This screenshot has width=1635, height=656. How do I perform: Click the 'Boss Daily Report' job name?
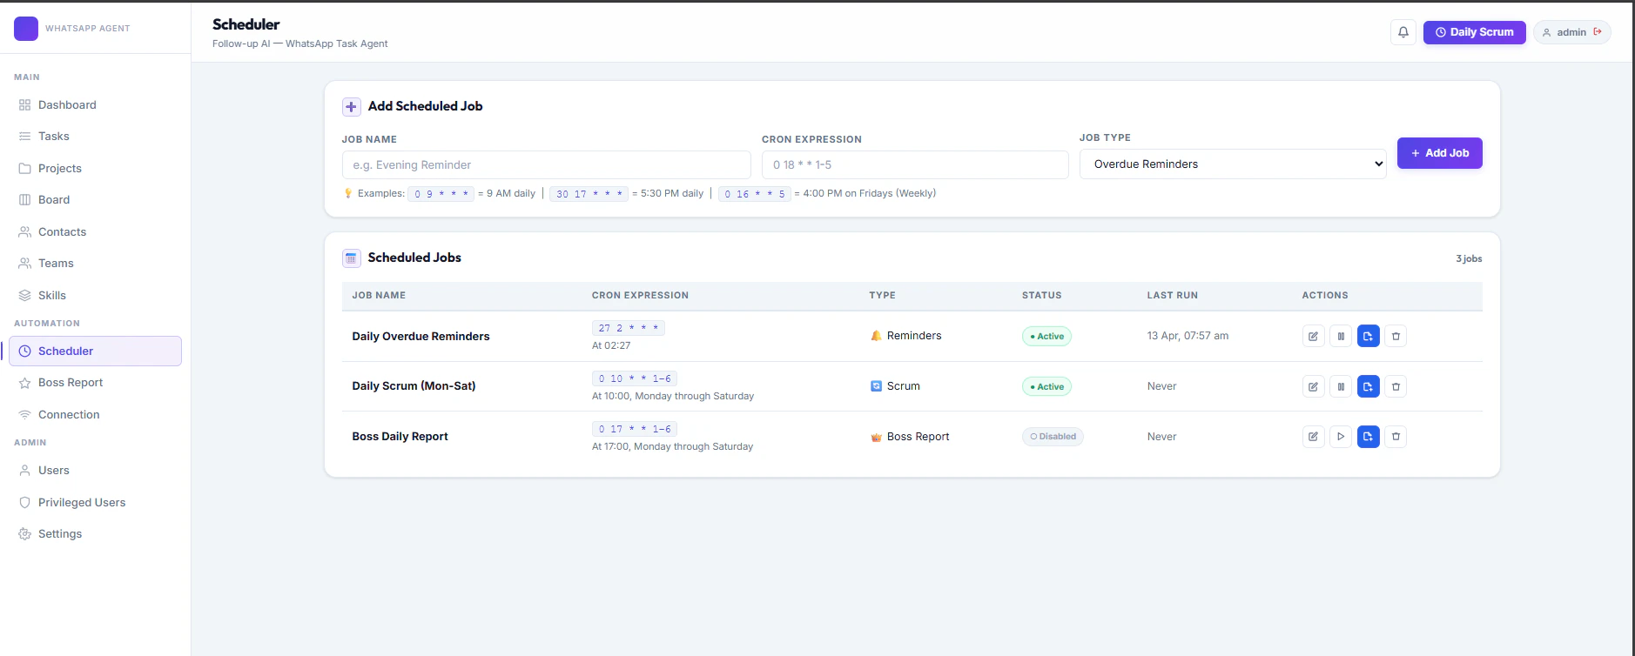pos(400,437)
